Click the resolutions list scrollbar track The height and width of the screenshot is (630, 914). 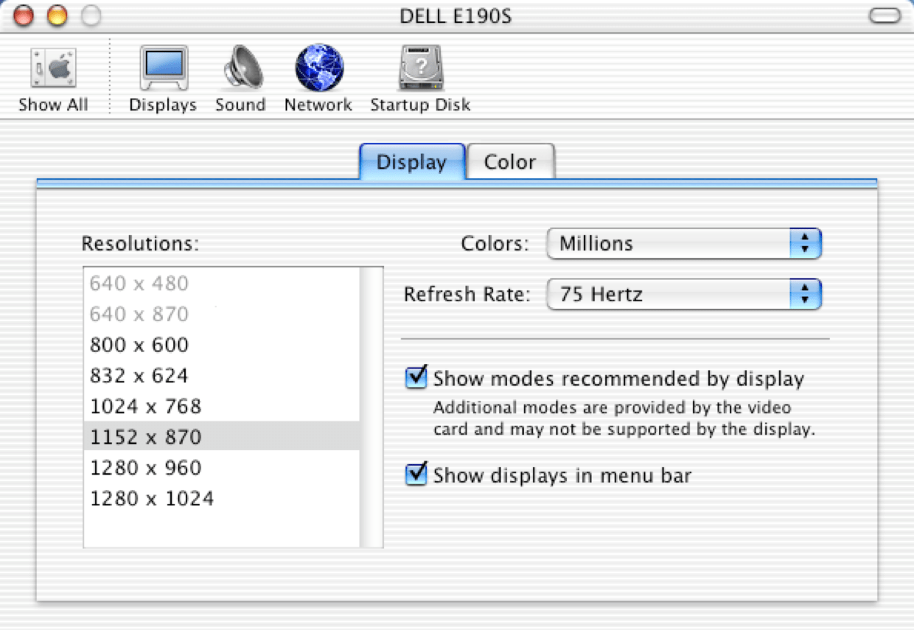[x=371, y=407]
